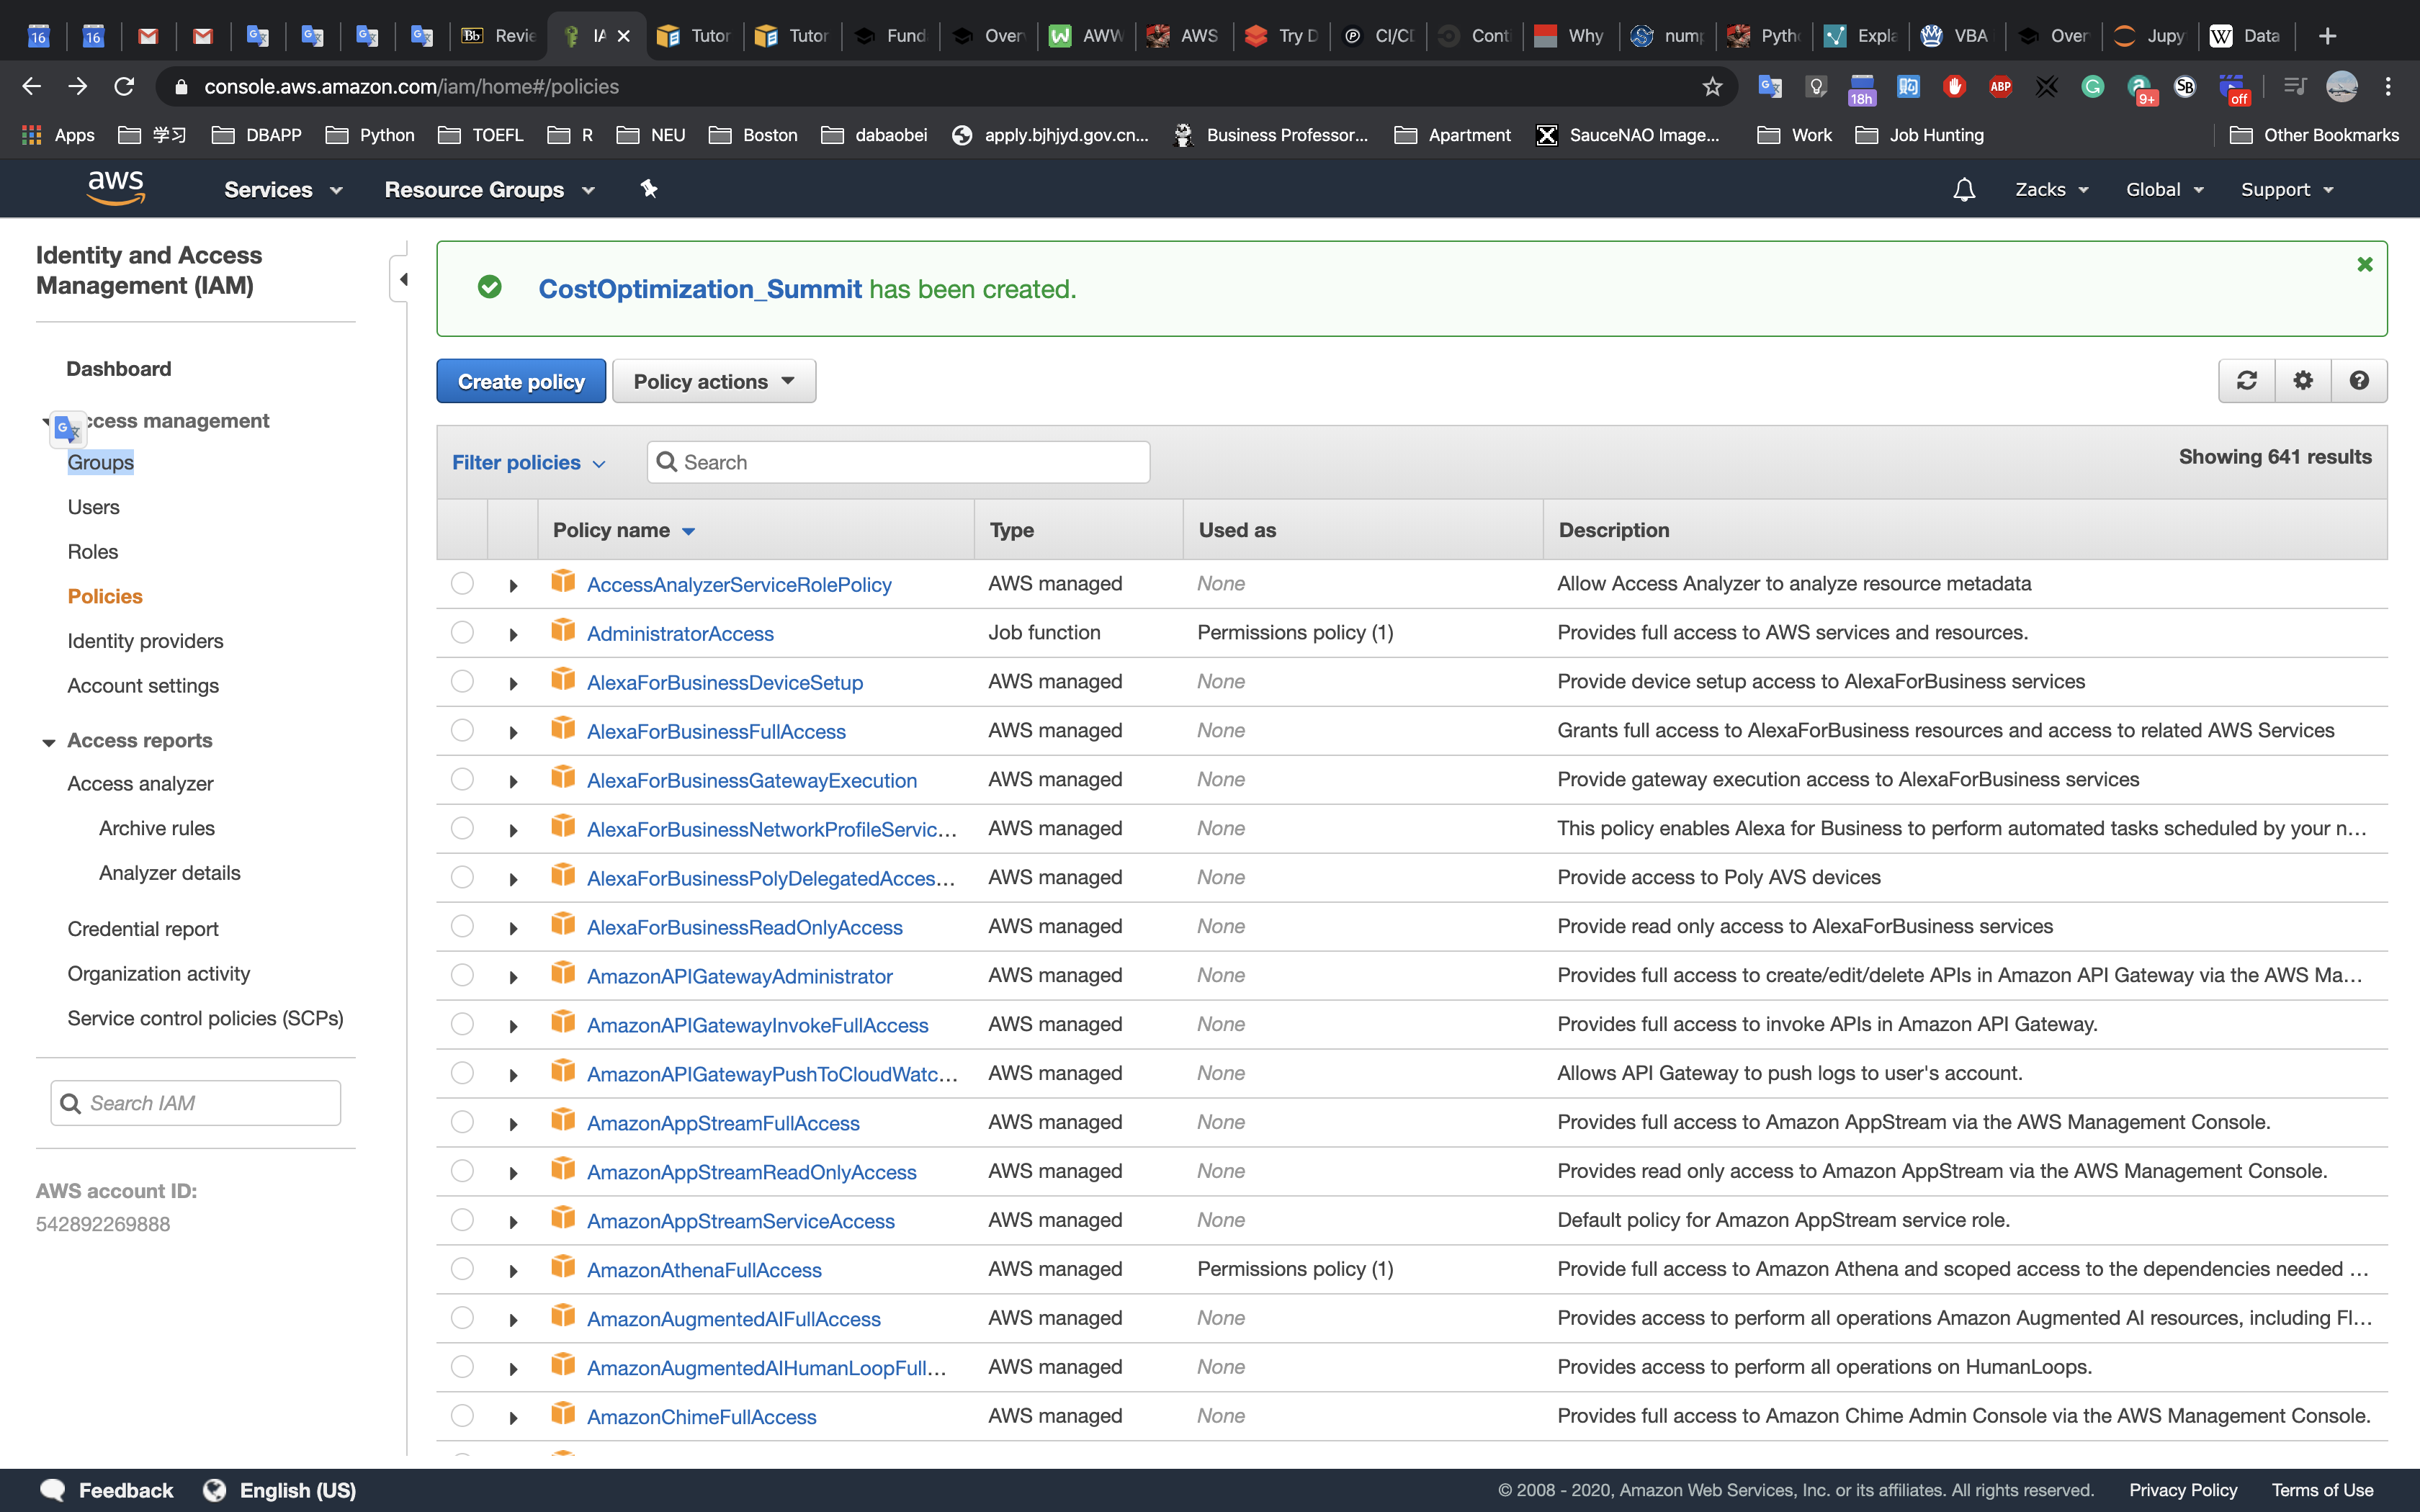Screen dimensions: 2420x1512
Task: Click the Create policy button
Action: (x=521, y=382)
